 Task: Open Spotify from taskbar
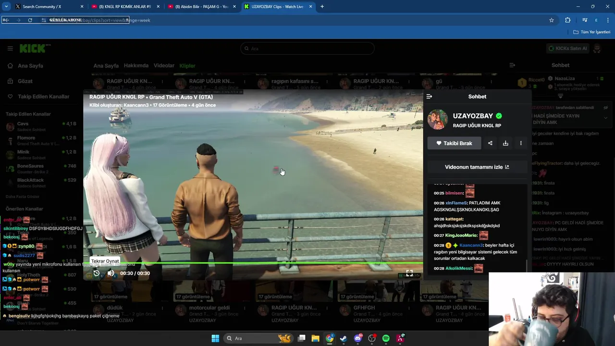coord(386,338)
